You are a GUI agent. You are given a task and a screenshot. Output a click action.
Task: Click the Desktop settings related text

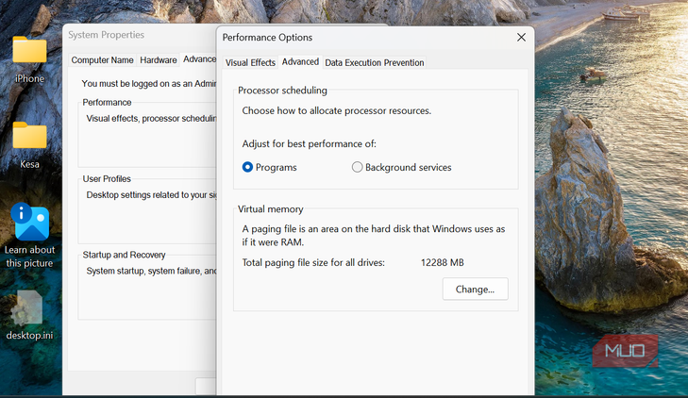click(151, 195)
